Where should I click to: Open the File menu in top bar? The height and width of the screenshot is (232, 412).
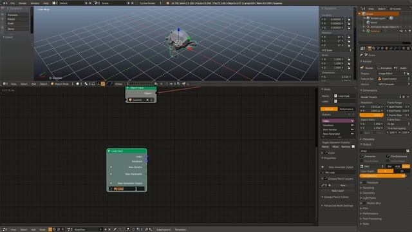13,3
